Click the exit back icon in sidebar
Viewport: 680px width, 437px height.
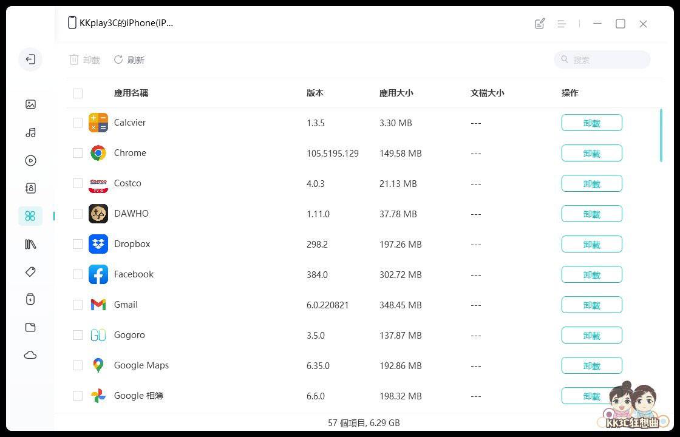point(30,59)
